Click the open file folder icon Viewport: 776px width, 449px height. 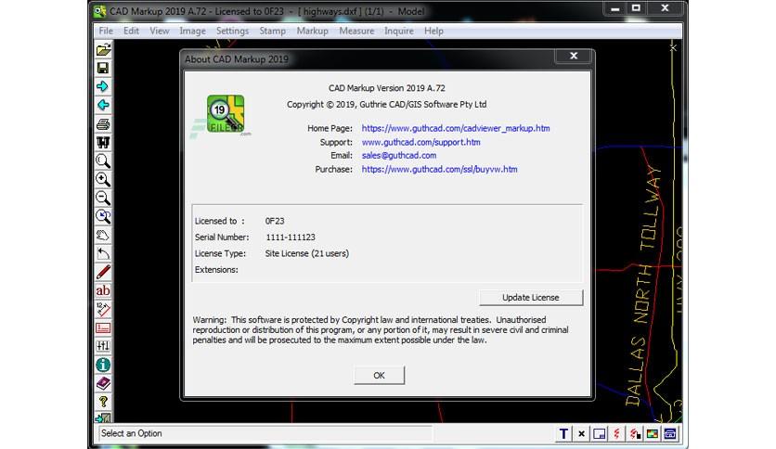[x=103, y=49]
